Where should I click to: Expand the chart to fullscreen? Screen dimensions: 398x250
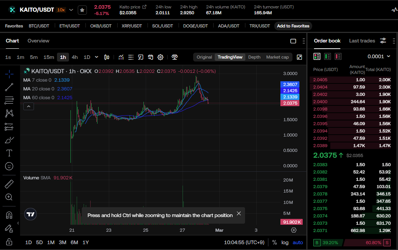pyautogui.click(x=299, y=57)
